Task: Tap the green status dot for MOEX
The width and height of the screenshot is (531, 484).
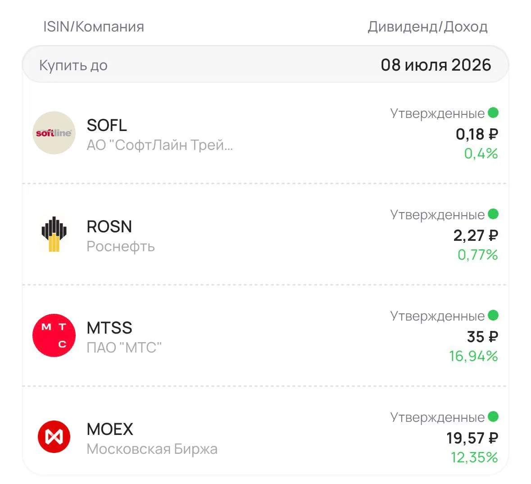Action: [x=493, y=416]
